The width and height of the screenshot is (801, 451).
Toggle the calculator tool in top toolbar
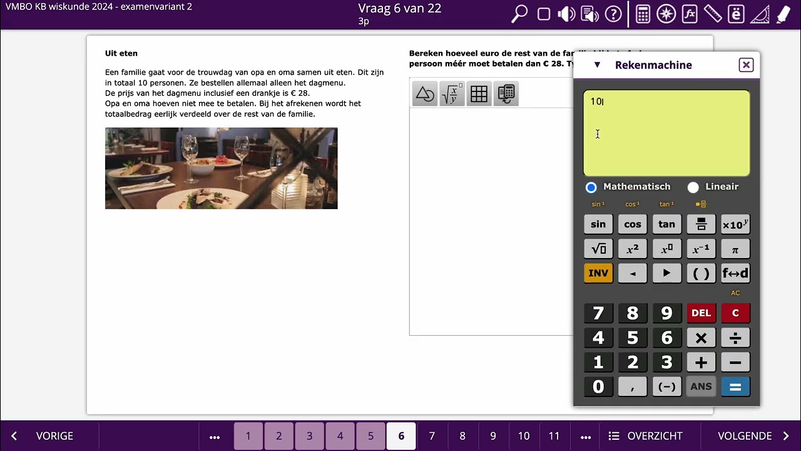pyautogui.click(x=643, y=14)
